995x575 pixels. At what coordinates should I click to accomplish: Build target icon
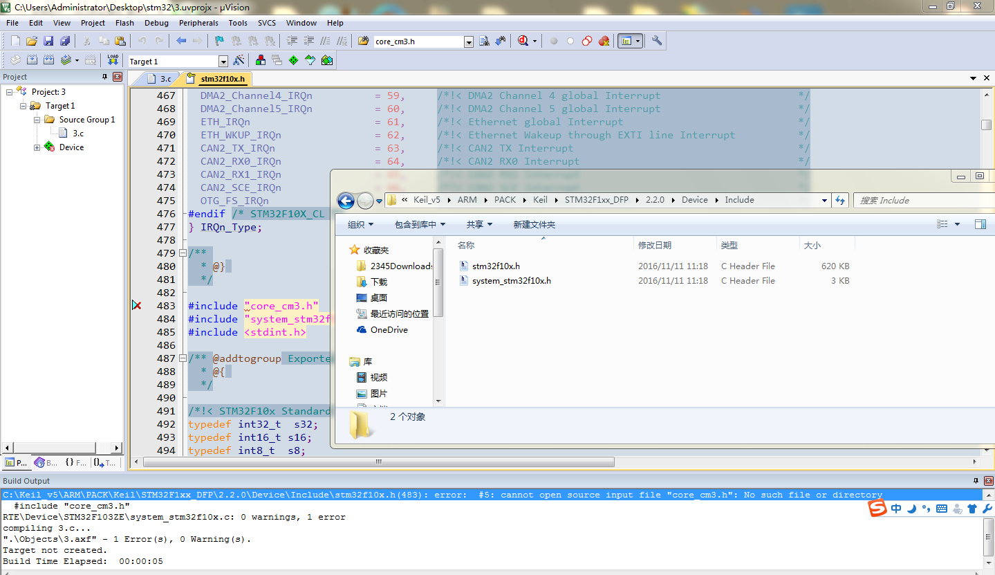[32, 60]
